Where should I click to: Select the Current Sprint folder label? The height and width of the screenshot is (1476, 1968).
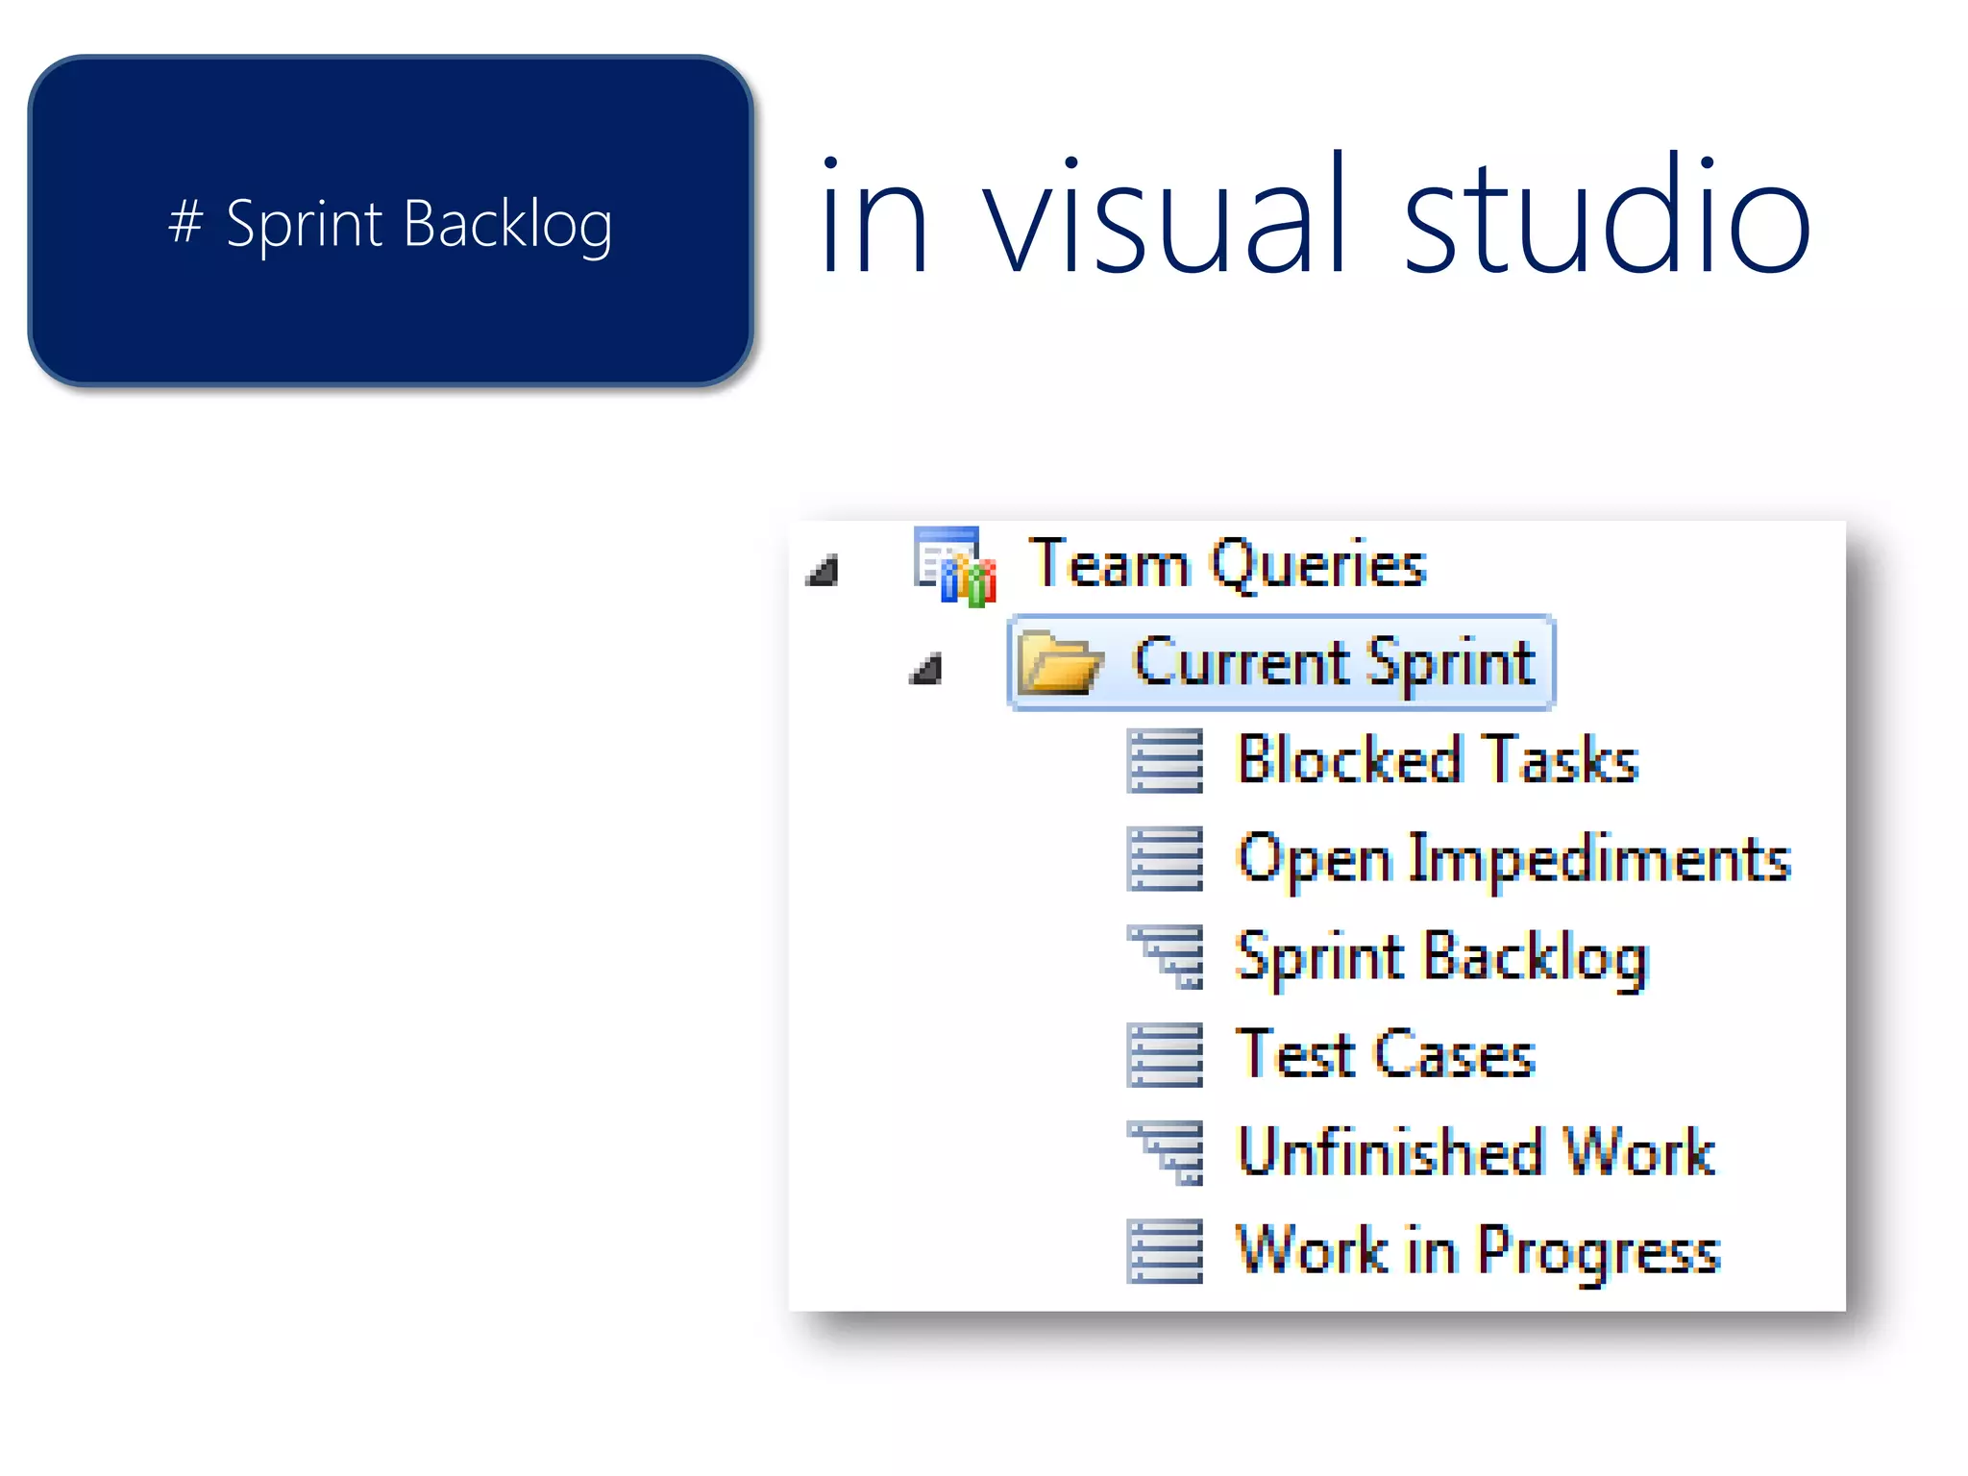(1335, 664)
